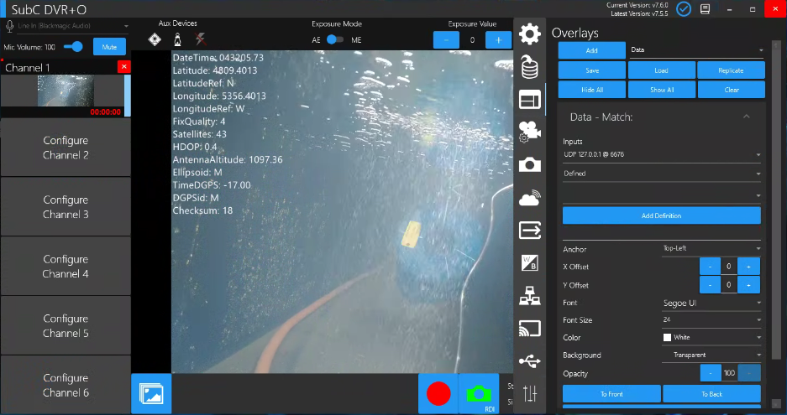Toggle Exposure Mode between AE and ME
787x415 pixels.
[335, 39]
